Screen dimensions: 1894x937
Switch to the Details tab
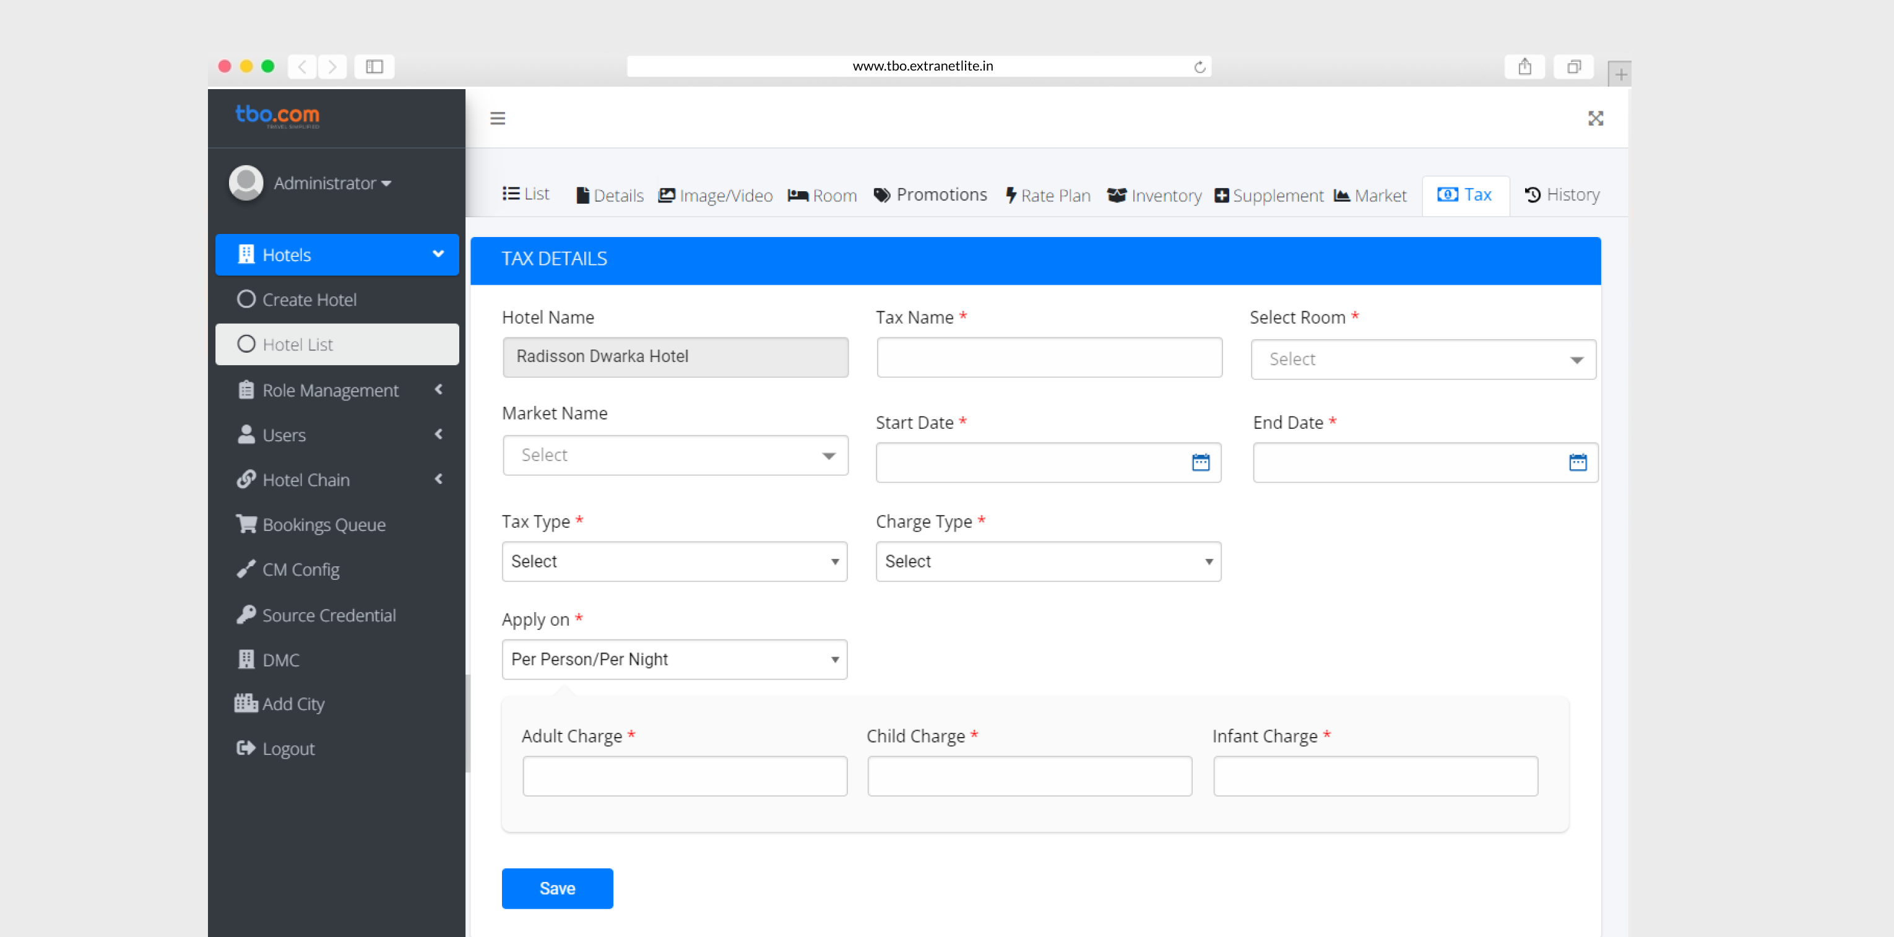click(610, 196)
